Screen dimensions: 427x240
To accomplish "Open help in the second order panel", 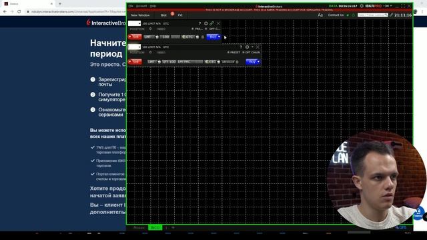I will [241, 47].
